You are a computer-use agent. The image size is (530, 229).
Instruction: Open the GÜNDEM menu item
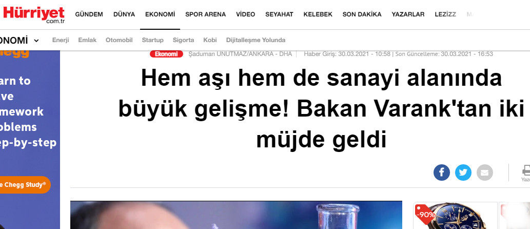(89, 14)
